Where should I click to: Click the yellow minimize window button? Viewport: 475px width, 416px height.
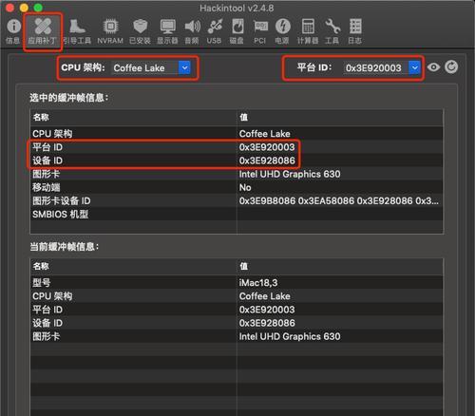coord(24,8)
